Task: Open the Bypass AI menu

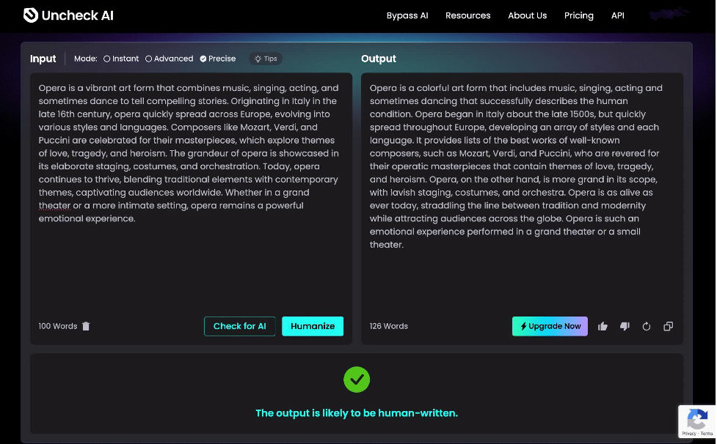Action: pos(407,15)
